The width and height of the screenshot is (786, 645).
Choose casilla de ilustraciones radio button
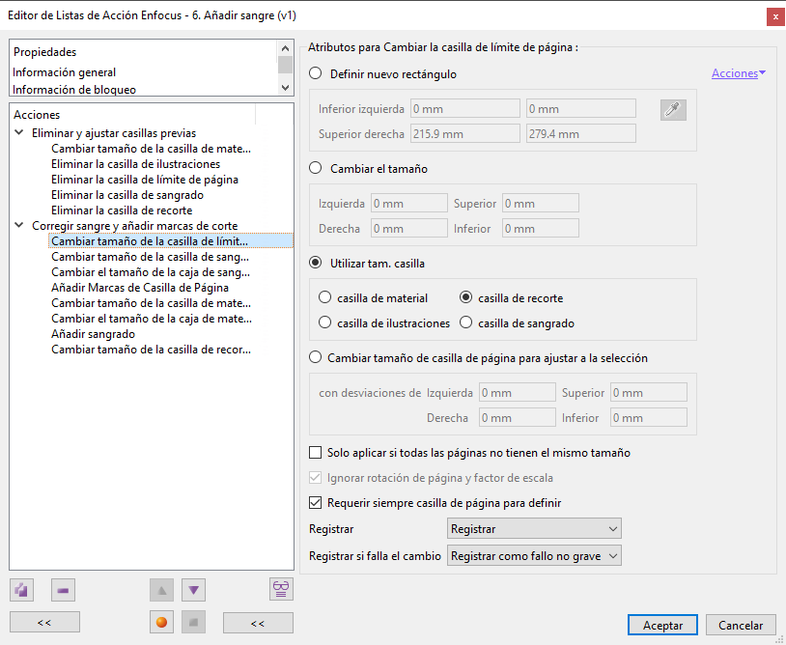pos(324,322)
